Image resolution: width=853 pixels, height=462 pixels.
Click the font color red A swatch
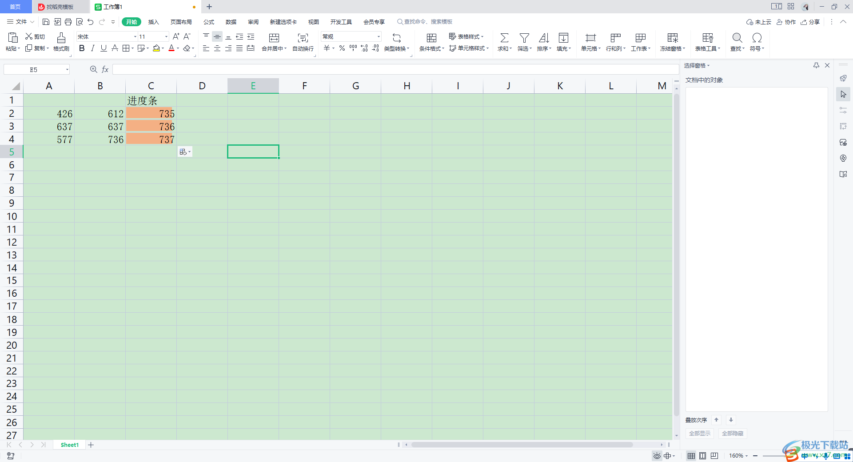tap(171, 48)
